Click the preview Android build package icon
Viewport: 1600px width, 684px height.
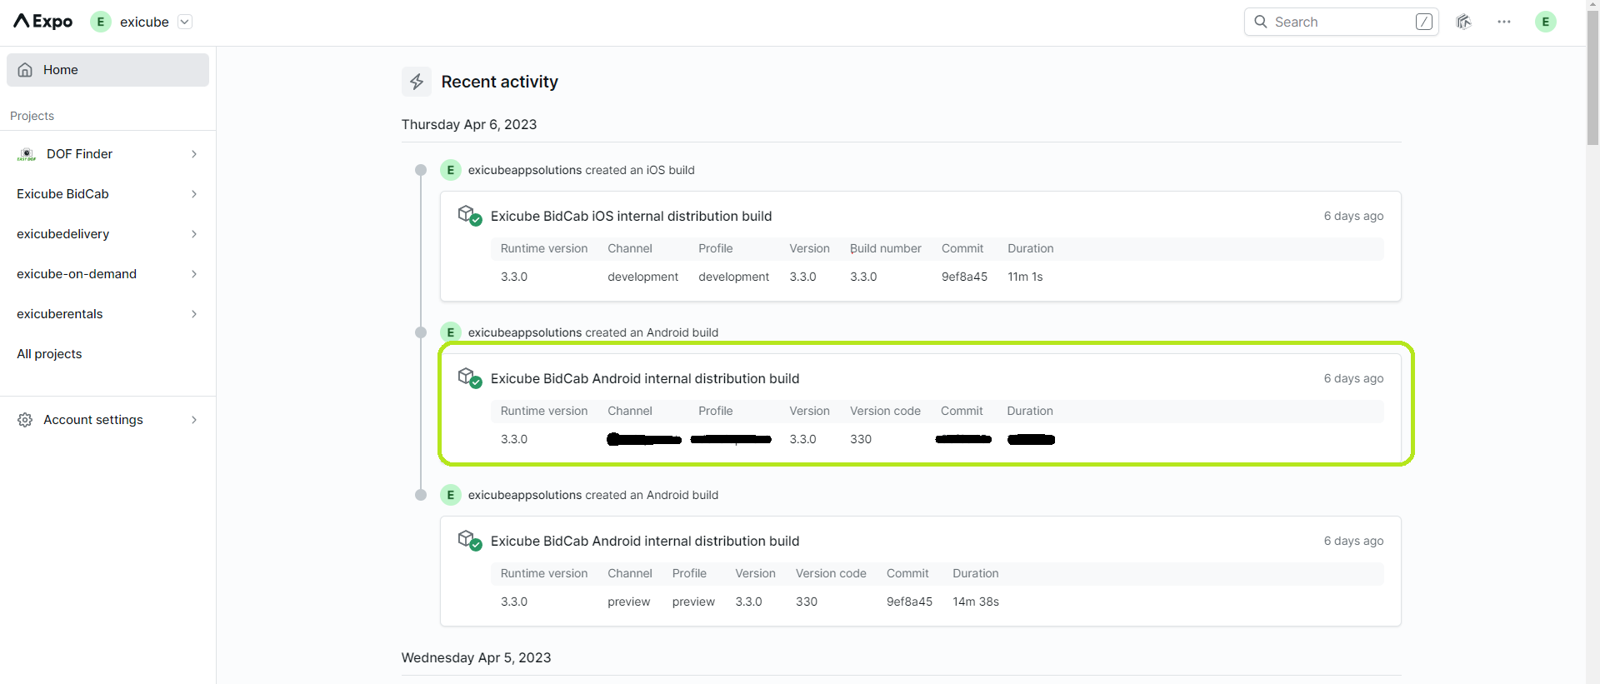click(x=469, y=540)
